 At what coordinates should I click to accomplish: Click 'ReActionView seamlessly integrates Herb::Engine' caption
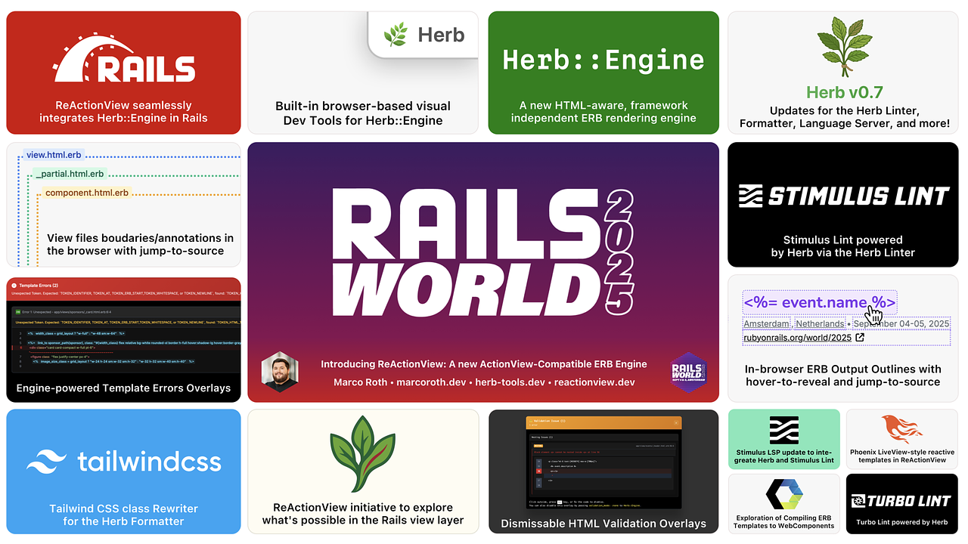(x=123, y=111)
